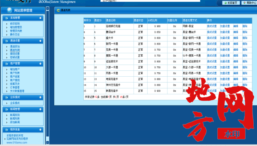Open the 业务提成 sidebar link
The image size is (257, 146).
[15, 103]
